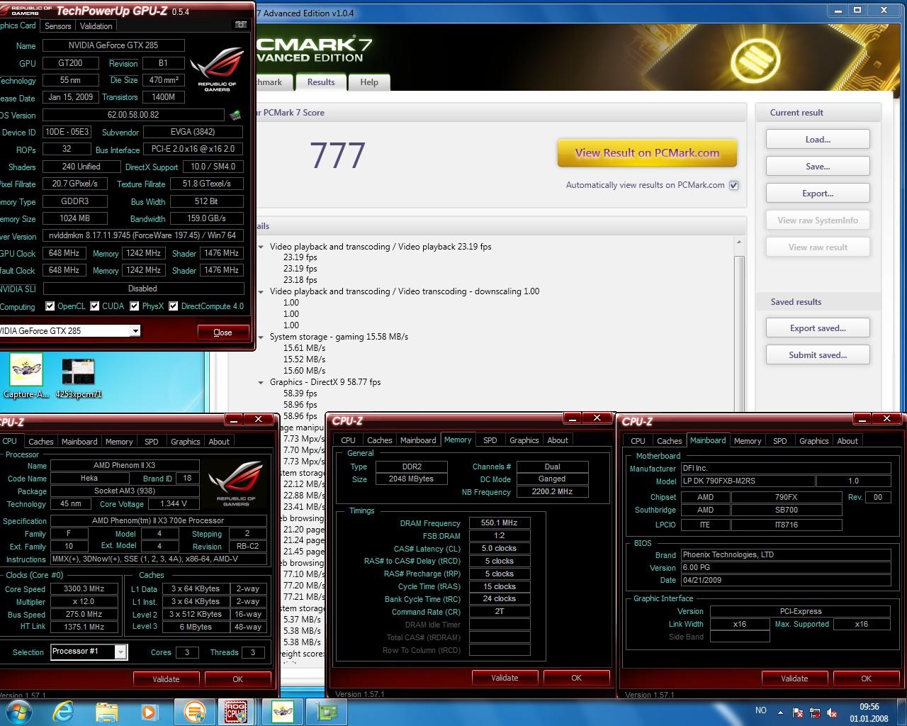Viewport: 907px width, 726px height.
Task: Uncheck automatically view results on PCMark.com
Action: coord(734,185)
